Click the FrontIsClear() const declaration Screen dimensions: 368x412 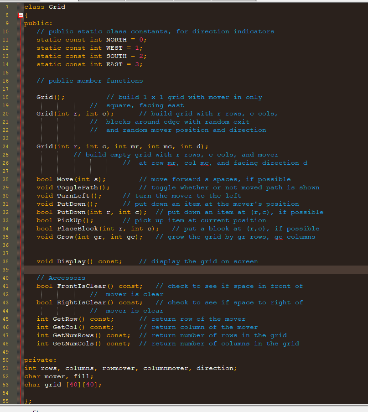coord(84,286)
